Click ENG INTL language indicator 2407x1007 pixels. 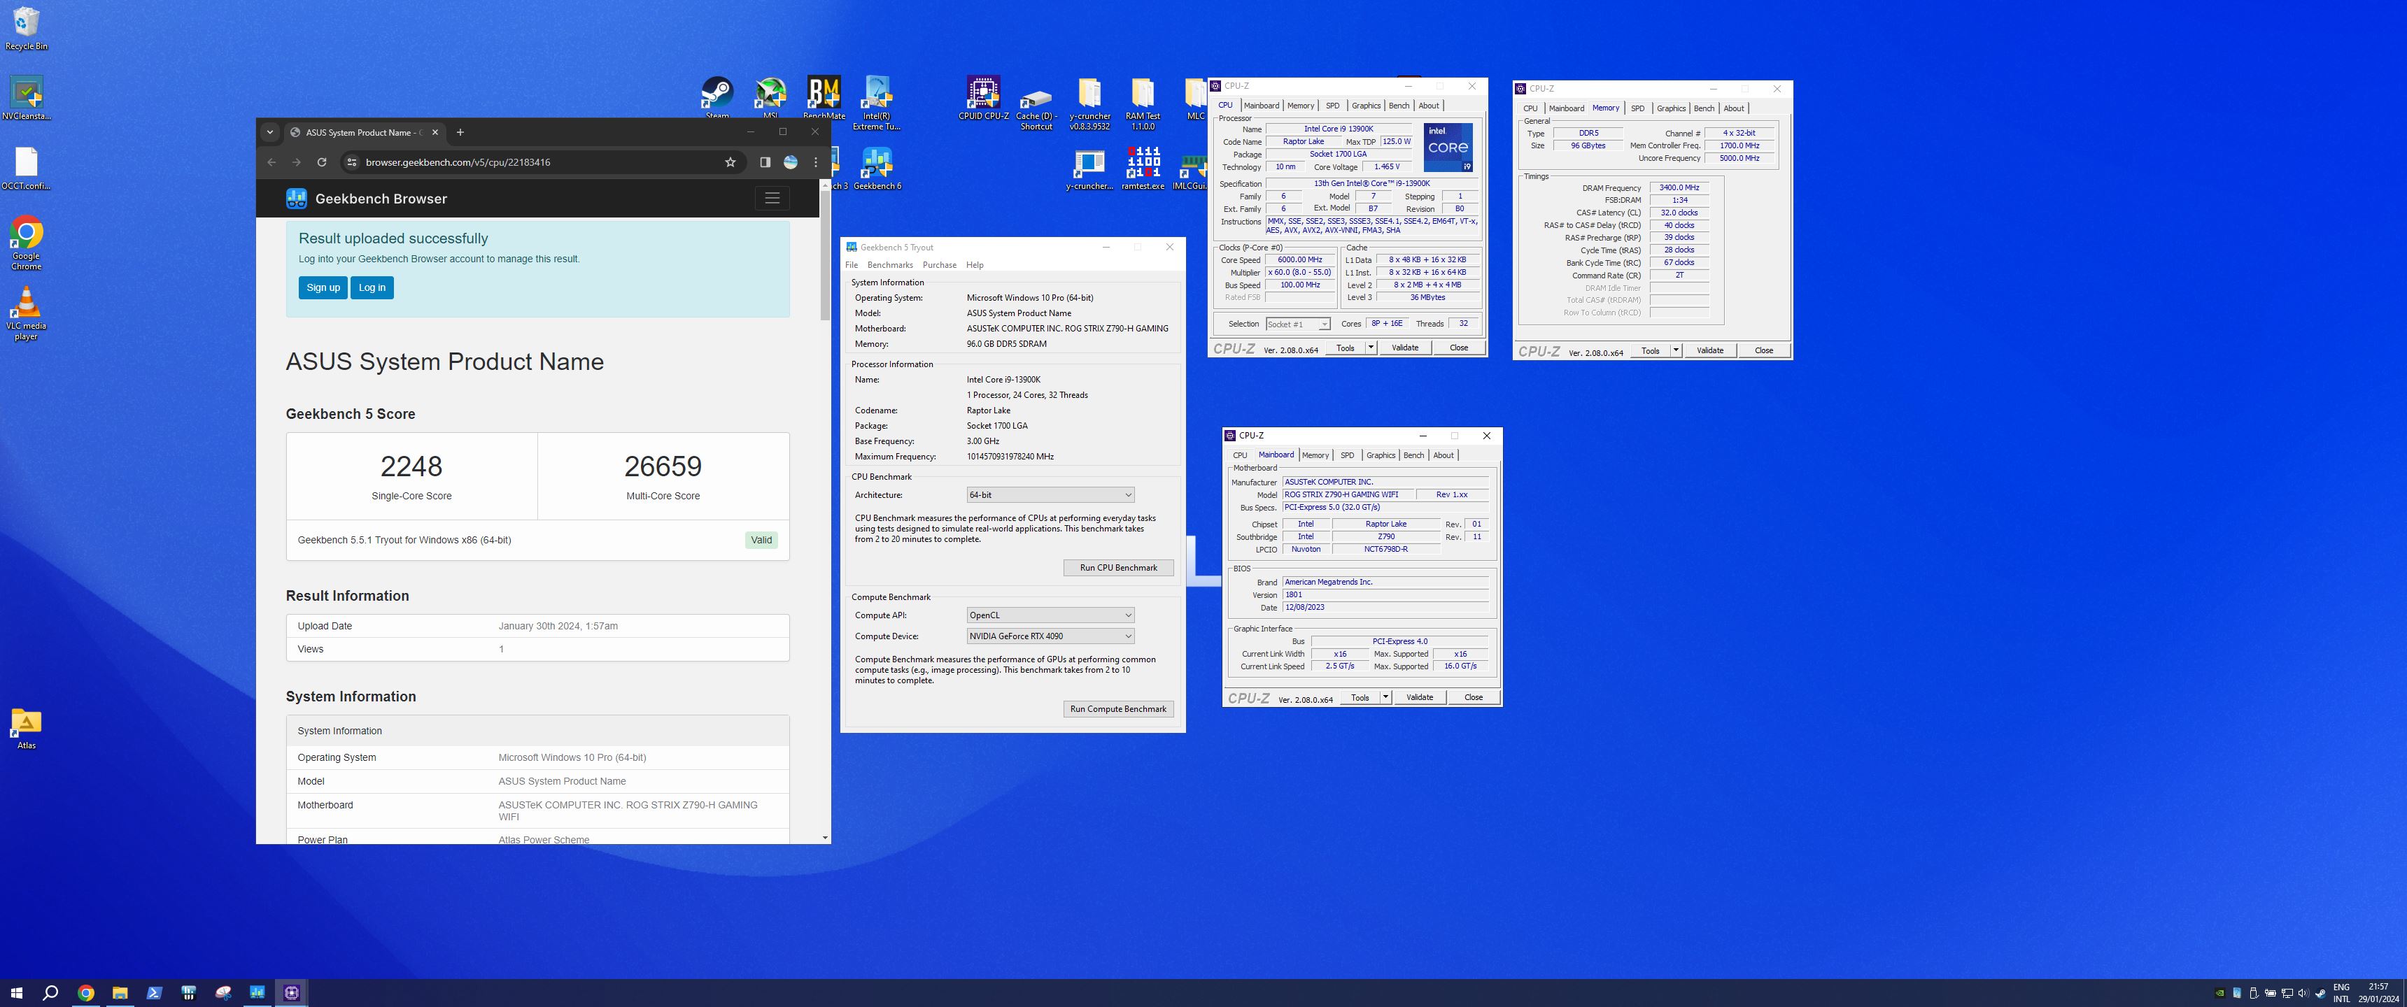[2341, 993]
